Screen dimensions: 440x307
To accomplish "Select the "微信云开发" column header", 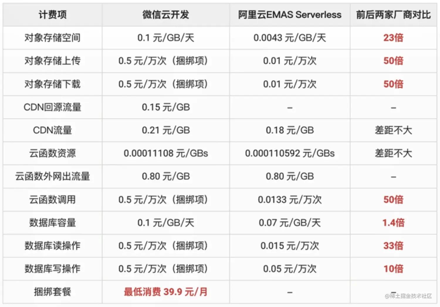I will pyautogui.click(x=166, y=15).
